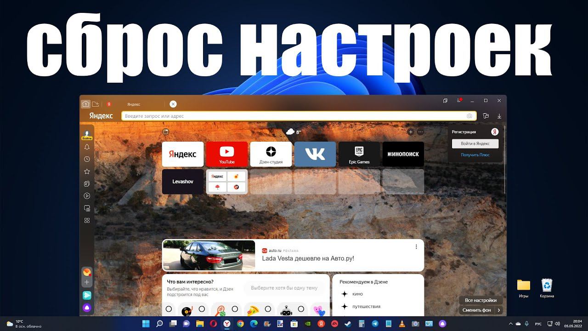The image size is (588, 331).
Task: Close the Яндекс tab
Action: tap(173, 104)
